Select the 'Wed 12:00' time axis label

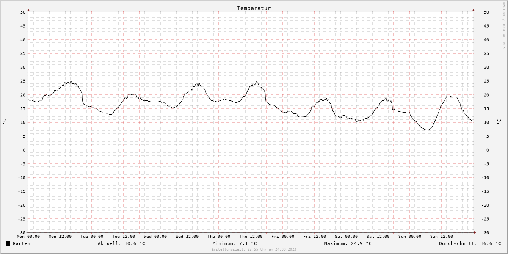(x=187, y=237)
